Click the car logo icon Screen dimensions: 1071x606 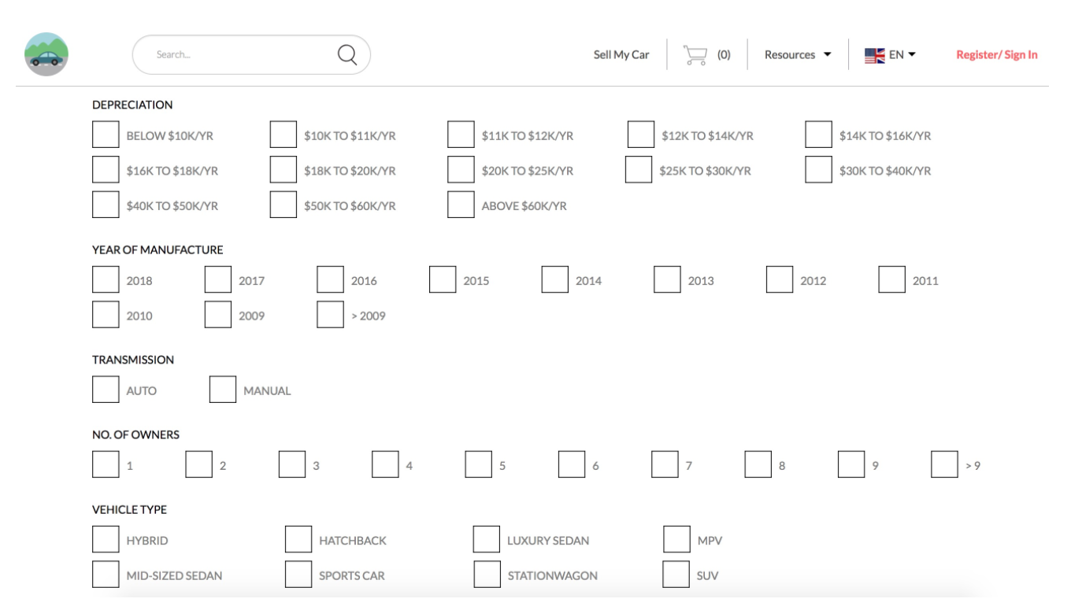[x=46, y=54]
